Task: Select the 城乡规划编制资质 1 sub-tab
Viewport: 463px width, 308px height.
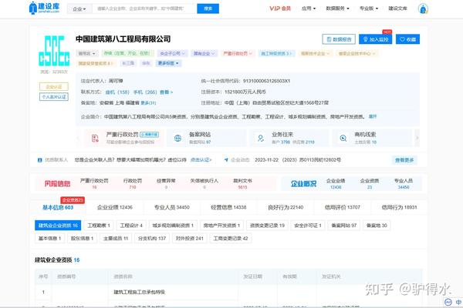Action: [x=173, y=226]
